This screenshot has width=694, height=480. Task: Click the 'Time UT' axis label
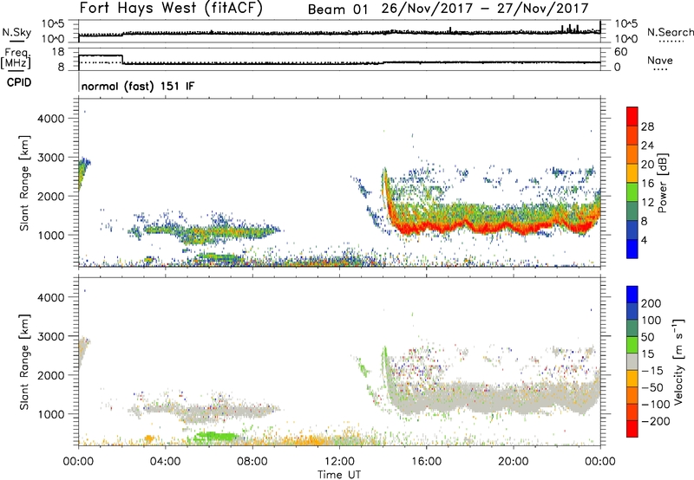pyautogui.click(x=339, y=475)
